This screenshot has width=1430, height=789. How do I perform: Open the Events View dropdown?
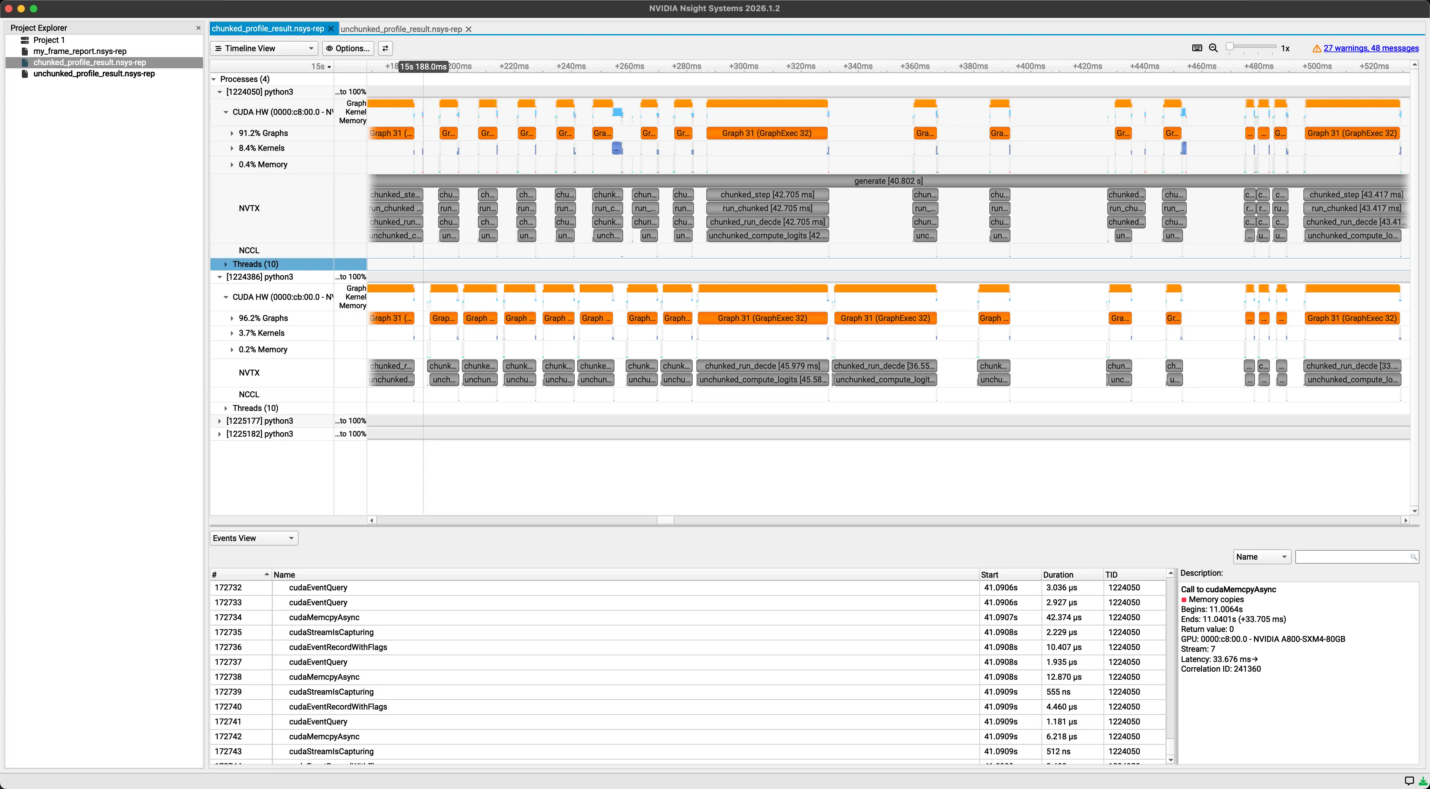tap(254, 538)
